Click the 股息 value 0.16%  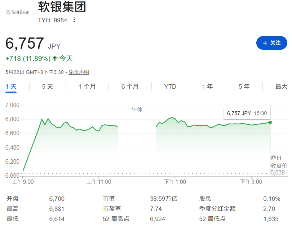(x=272, y=199)
